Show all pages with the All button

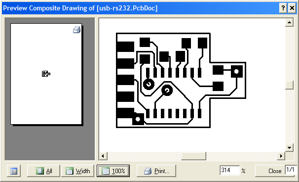pos(44,171)
